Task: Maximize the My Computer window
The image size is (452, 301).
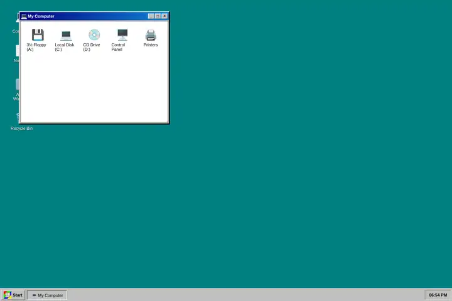Action: click(158, 16)
